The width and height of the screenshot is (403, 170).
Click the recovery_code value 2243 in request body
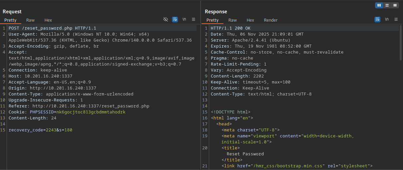(51, 130)
